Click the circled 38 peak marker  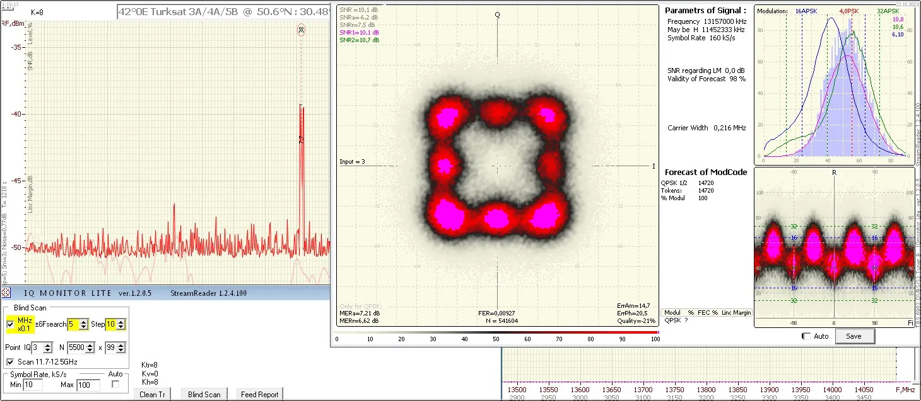pyautogui.click(x=301, y=30)
